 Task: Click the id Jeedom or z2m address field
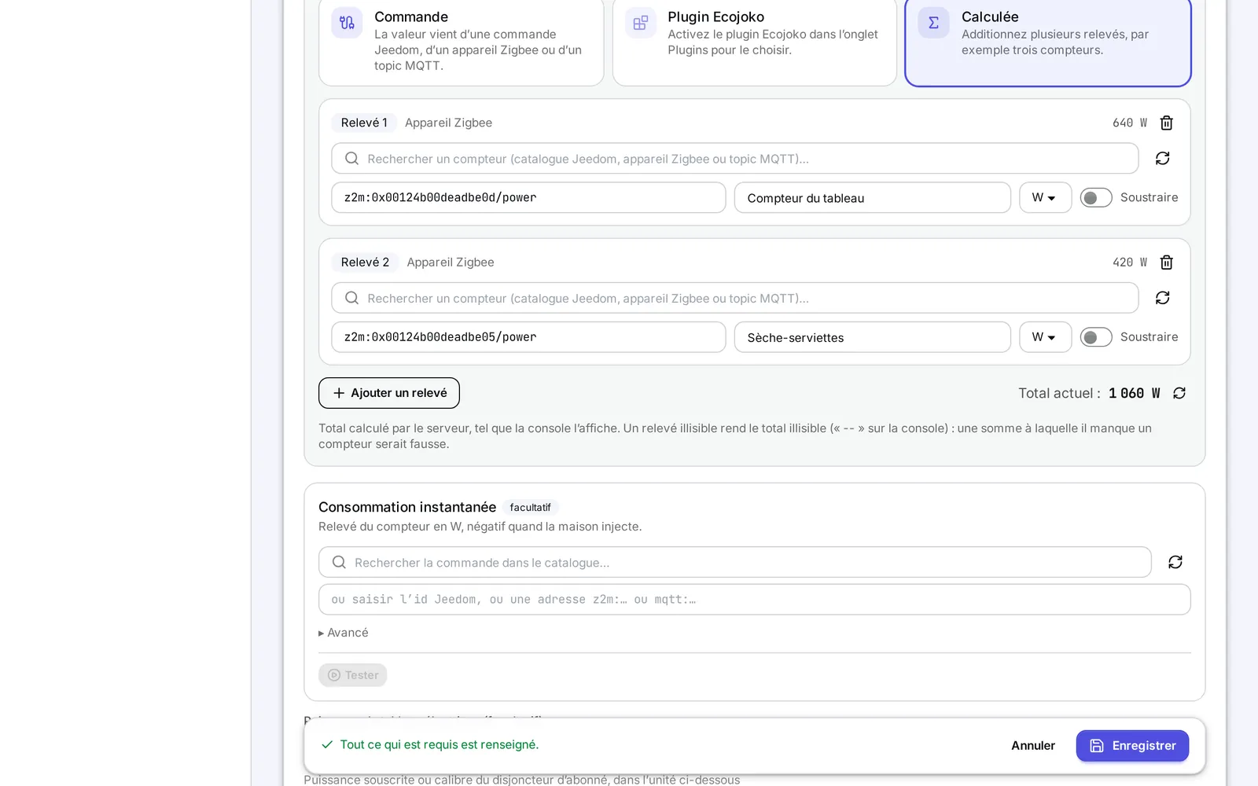point(755,600)
